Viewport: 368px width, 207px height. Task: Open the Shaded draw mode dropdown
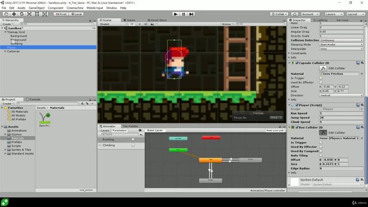tap(113, 24)
